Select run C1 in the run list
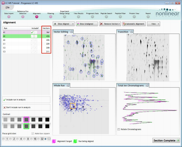Image resolution: width=182 pixels, height=147 pixels. click(26, 44)
